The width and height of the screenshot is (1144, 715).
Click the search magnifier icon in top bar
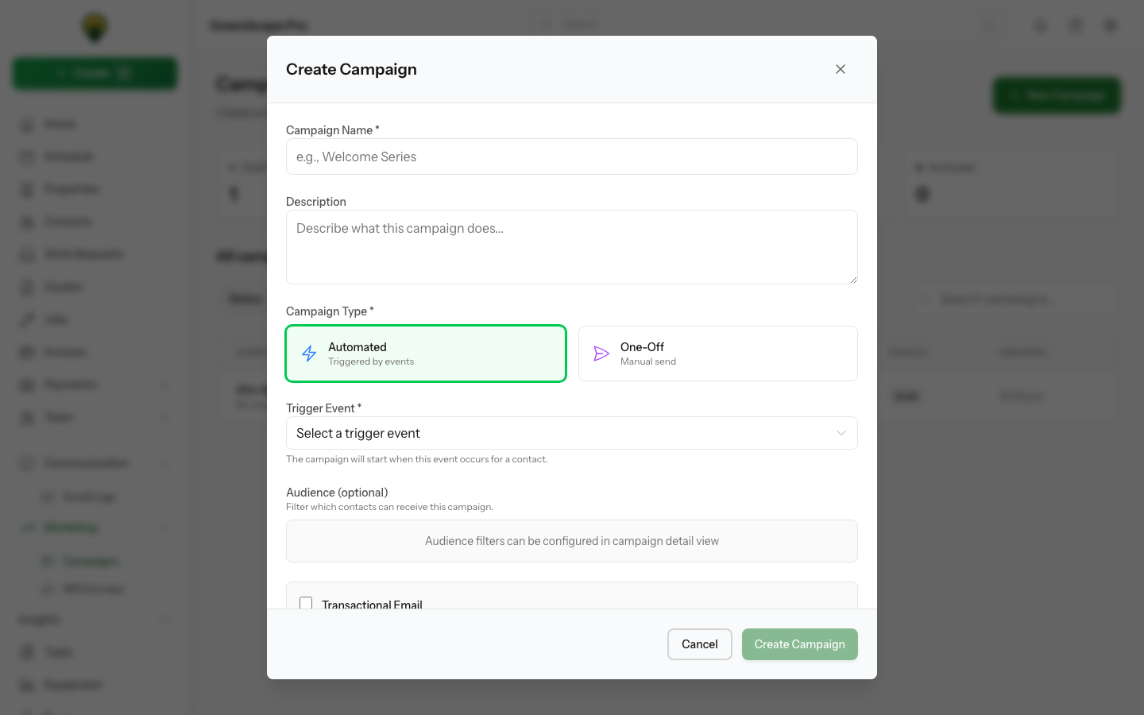point(546,25)
